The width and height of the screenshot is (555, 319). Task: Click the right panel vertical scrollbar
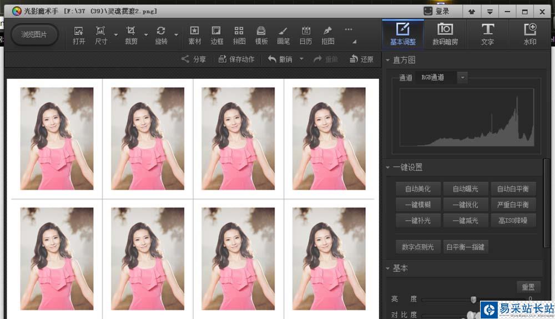[547, 204]
